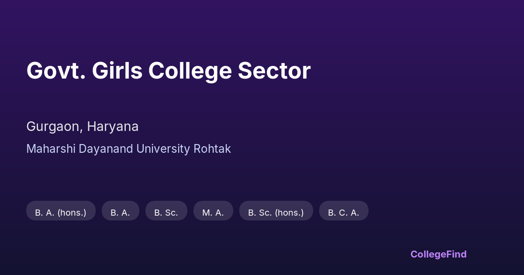This screenshot has height=275, width=524.
Task: Click the word "Govt." in the title
Action: (x=55, y=71)
